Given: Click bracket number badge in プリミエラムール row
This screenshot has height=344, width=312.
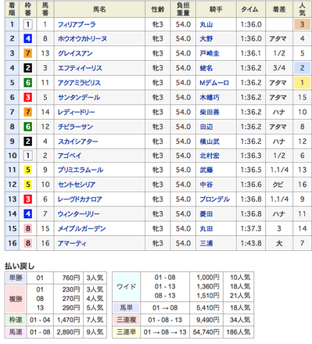Looking at the screenshot, I should click(28, 170).
